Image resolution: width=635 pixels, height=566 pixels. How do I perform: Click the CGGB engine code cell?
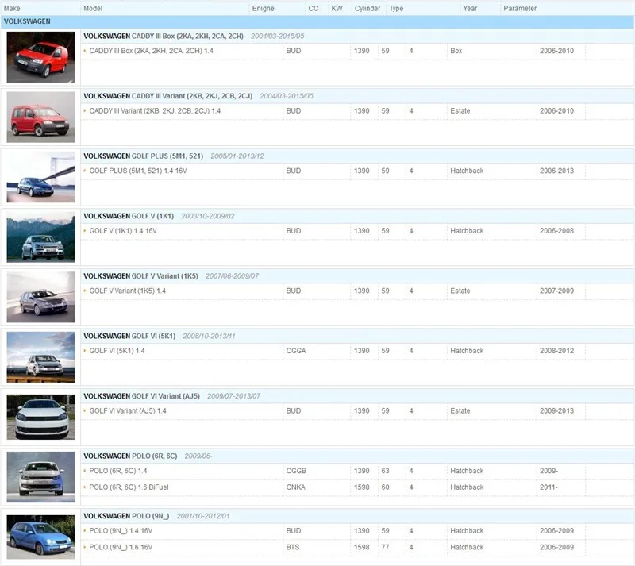click(x=296, y=471)
